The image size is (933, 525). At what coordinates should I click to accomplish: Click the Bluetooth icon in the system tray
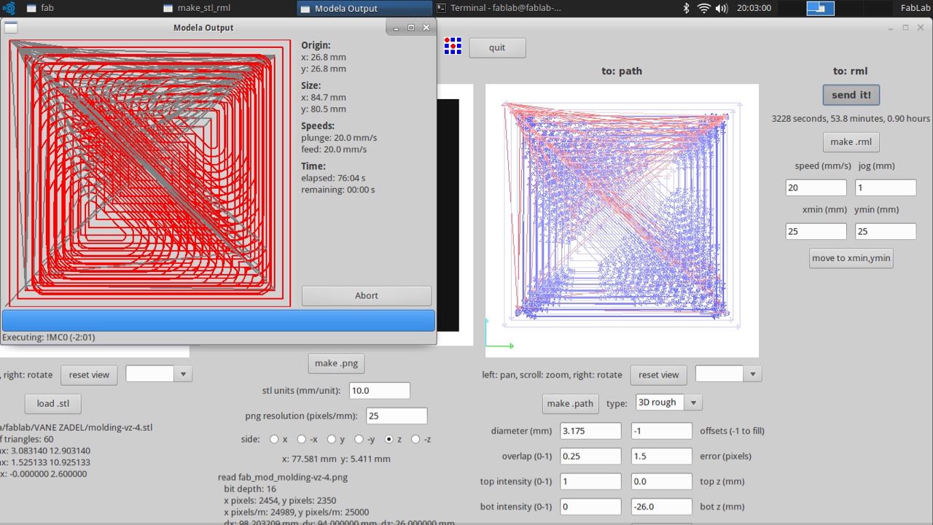pos(686,8)
